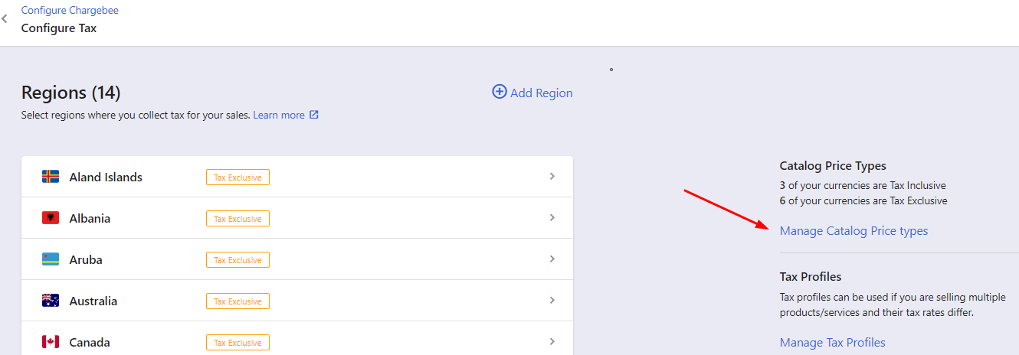This screenshot has width=1019, height=355.
Task: Select the Australia region name
Action: pyautogui.click(x=93, y=301)
